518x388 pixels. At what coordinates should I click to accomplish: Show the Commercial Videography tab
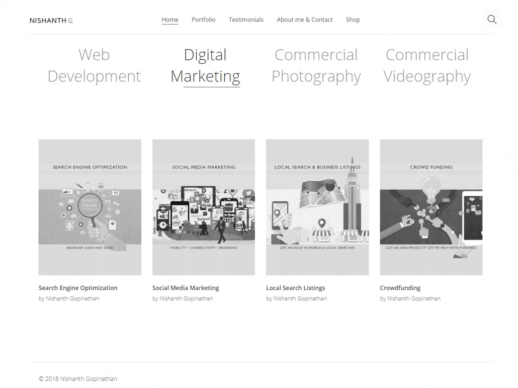427,65
